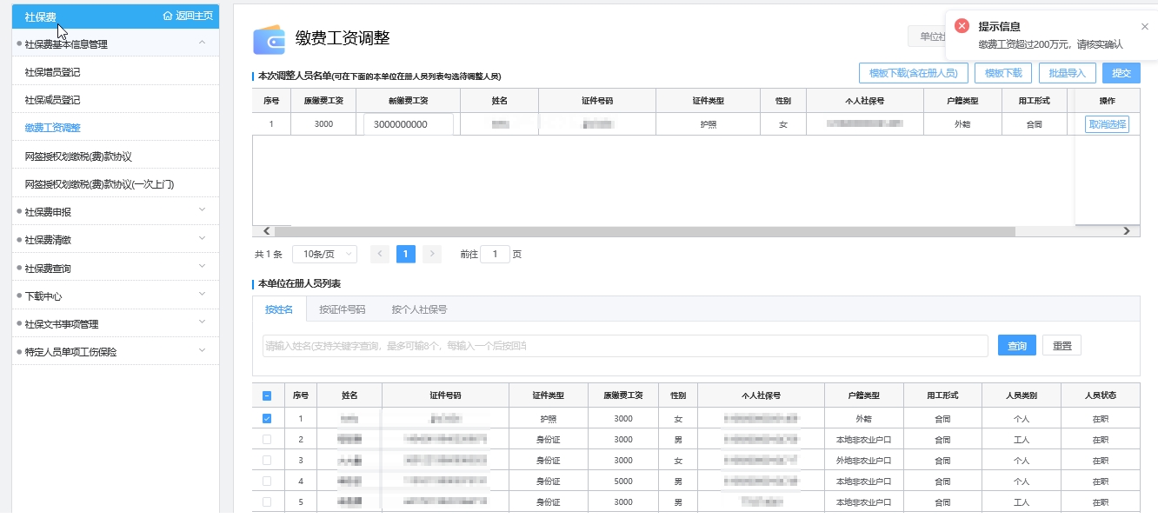Switch to the 按证件号码 tab
The image size is (1158, 518).
(x=342, y=309)
